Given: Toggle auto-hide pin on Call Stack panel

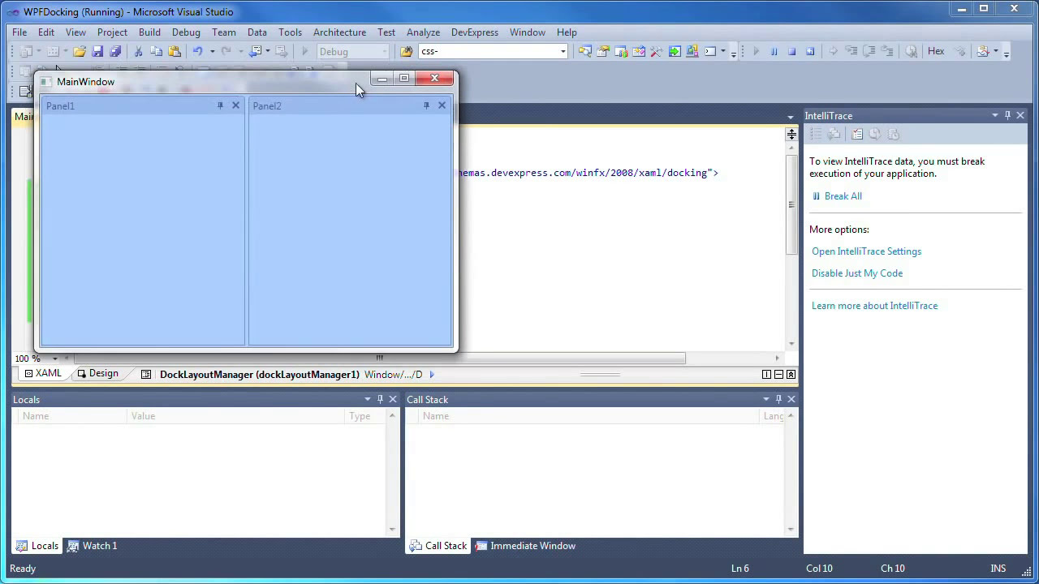Looking at the screenshot, I should [778, 399].
